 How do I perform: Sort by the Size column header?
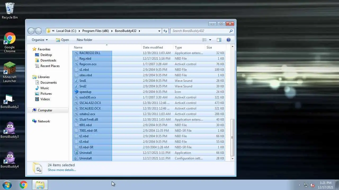[215, 47]
